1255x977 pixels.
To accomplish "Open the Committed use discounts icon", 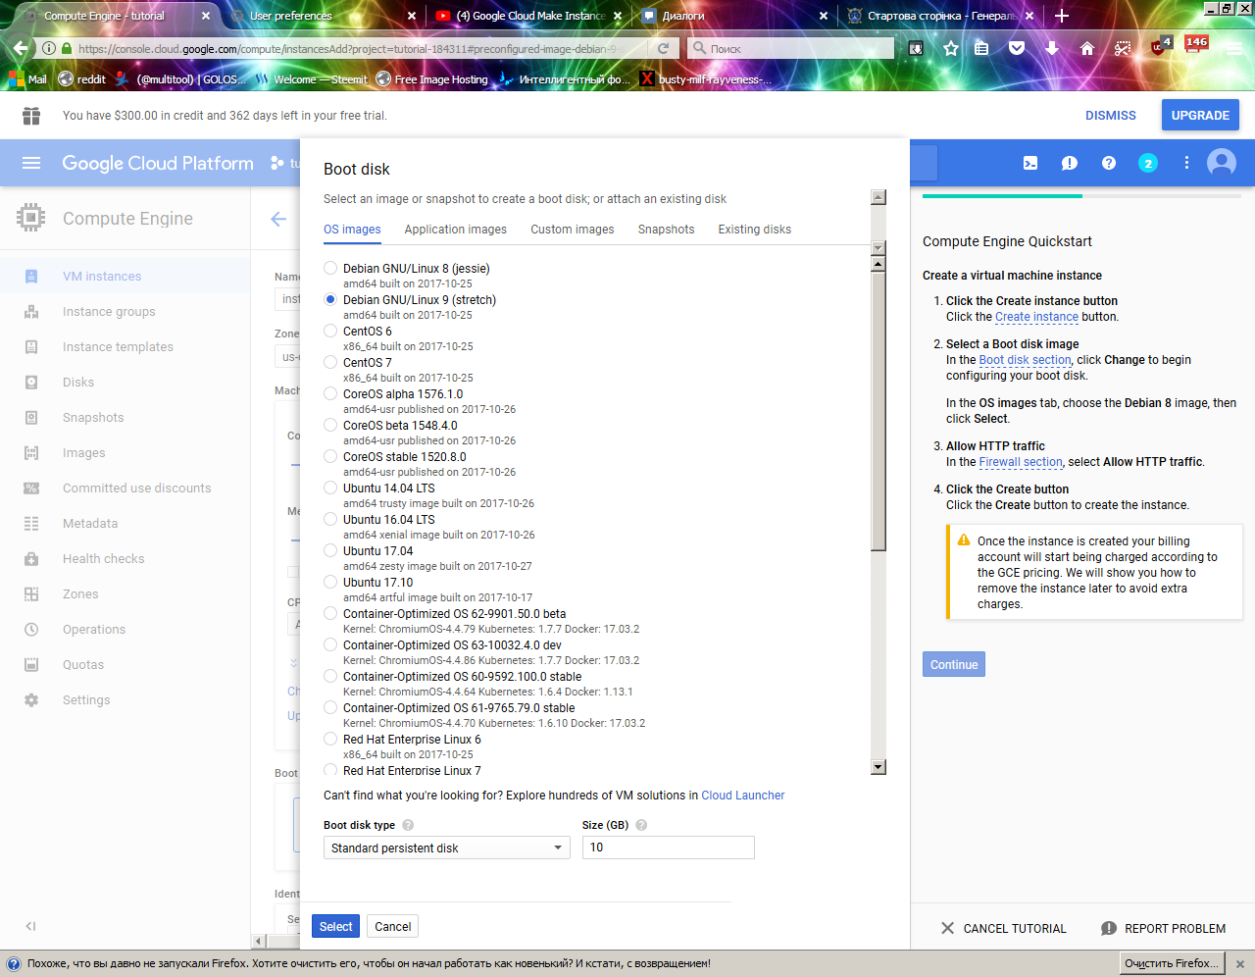I will (x=31, y=488).
